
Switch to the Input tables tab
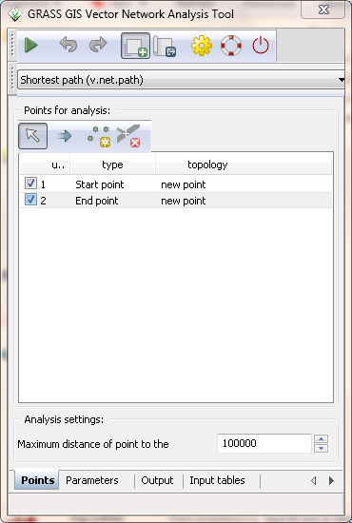[217, 480]
